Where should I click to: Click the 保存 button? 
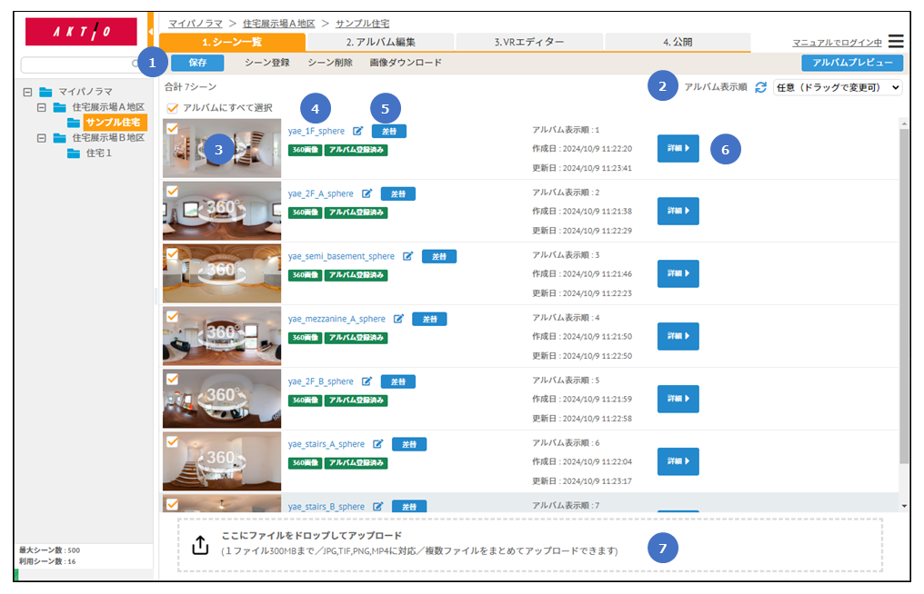coord(197,63)
